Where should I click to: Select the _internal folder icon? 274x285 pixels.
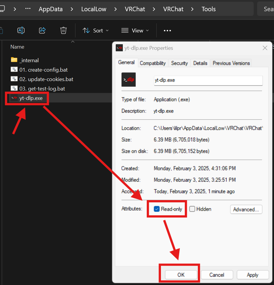click(14, 60)
